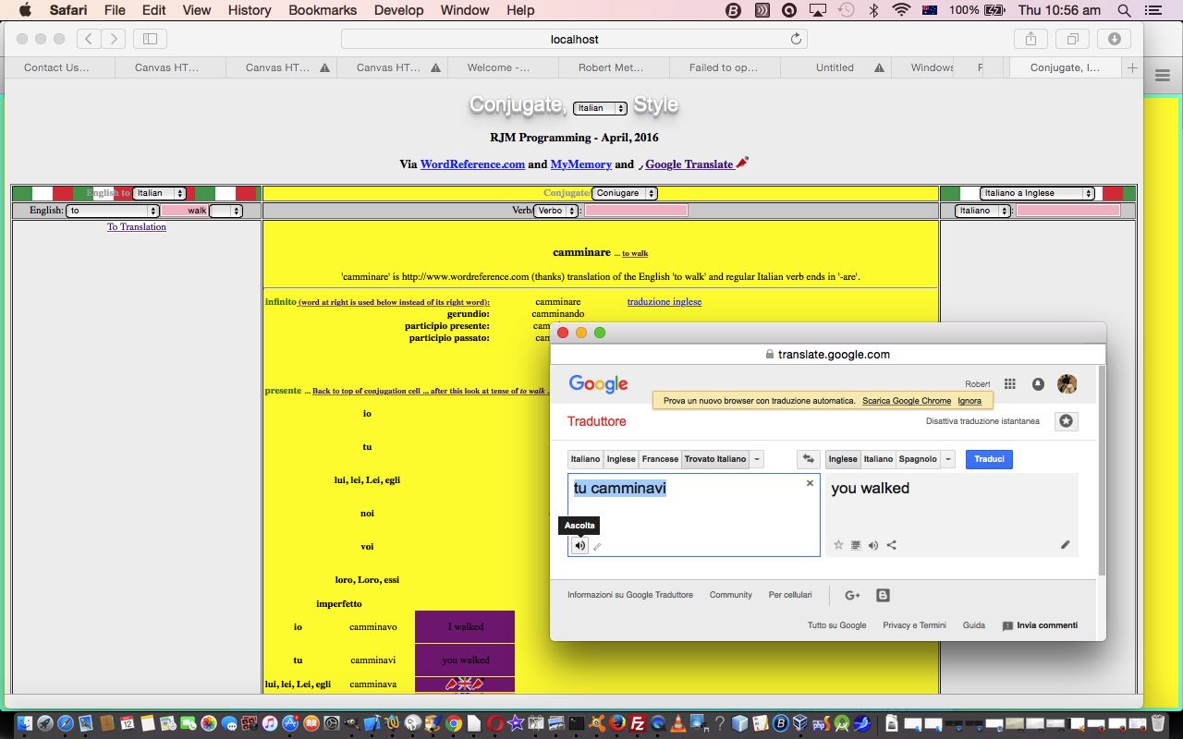Star the 'you walked' translation
1183x739 pixels.
[838, 545]
